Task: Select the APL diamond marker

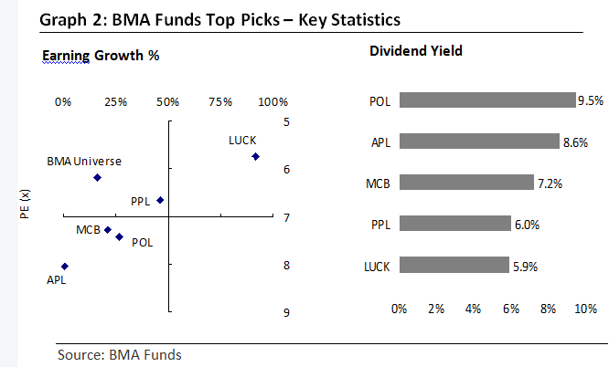Action: (x=64, y=267)
